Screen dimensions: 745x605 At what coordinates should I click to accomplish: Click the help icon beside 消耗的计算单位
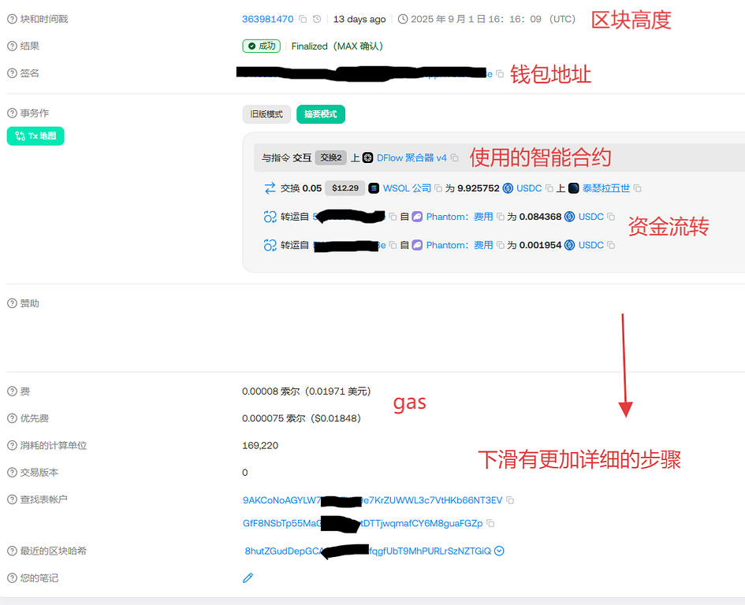pos(12,446)
